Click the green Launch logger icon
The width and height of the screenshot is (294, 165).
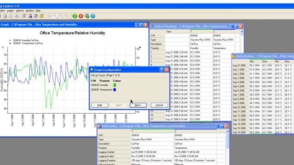click(75, 16)
